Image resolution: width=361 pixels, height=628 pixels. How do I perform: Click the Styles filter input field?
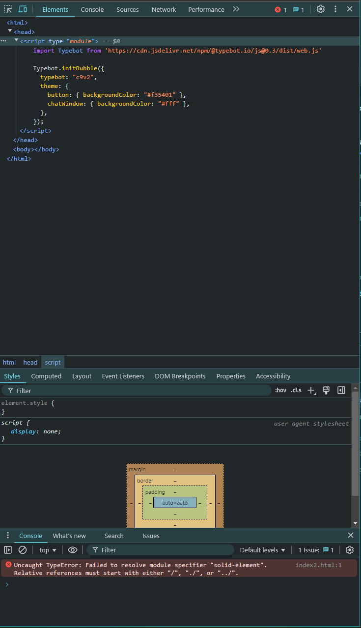coord(140,391)
